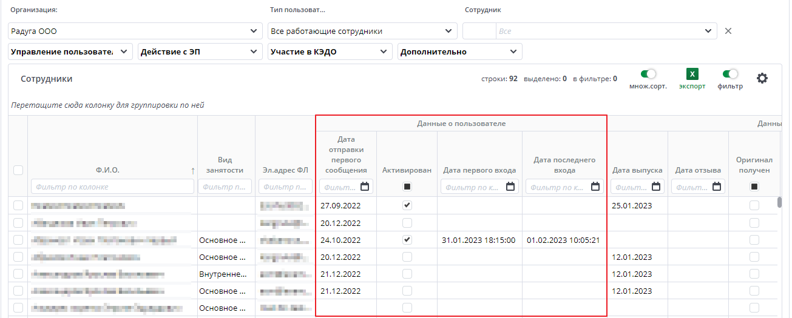
Task: Click the Ф.И.О. column filter field
Action: pos(112,187)
